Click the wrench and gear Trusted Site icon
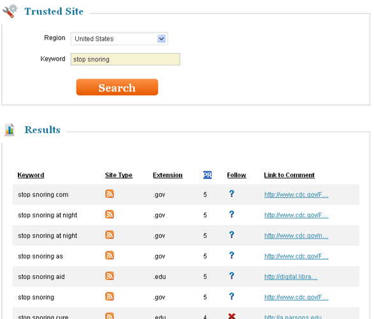374x319 pixels. tap(10, 11)
